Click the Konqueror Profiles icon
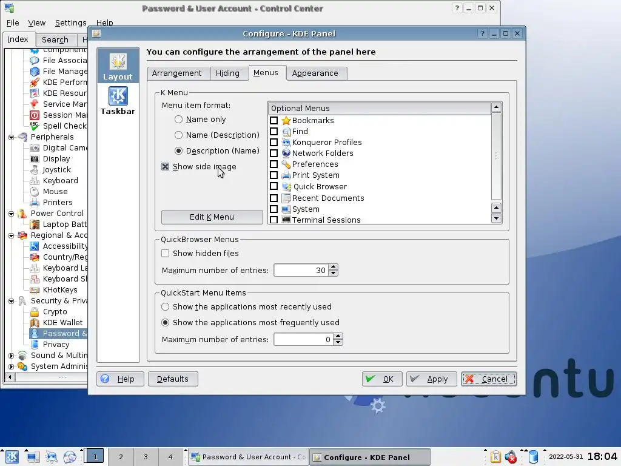Viewport: 621px width, 466px height. pyautogui.click(x=286, y=142)
